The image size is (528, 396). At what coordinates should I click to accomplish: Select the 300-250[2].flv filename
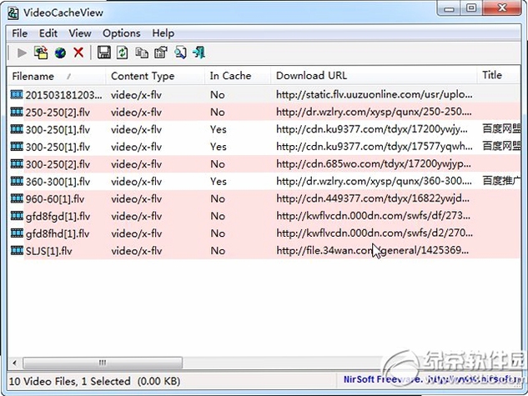(58, 164)
